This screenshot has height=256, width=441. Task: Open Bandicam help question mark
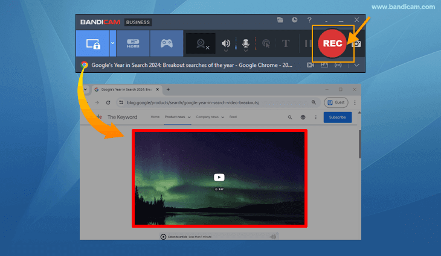[x=309, y=20]
